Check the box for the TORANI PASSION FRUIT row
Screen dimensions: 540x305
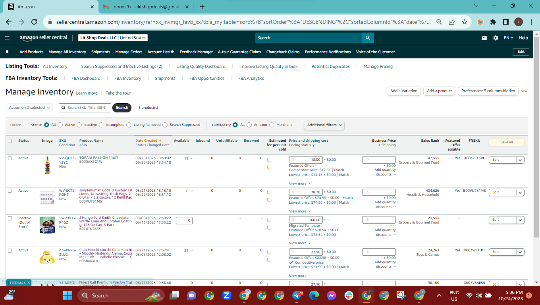pyautogui.click(x=10, y=158)
